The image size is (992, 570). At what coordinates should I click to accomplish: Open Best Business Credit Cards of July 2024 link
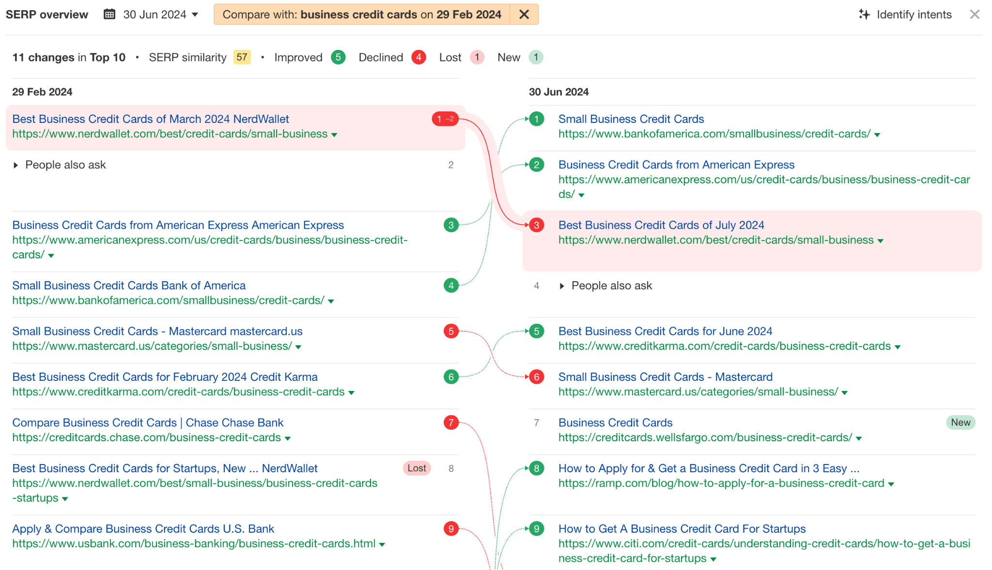[661, 225]
